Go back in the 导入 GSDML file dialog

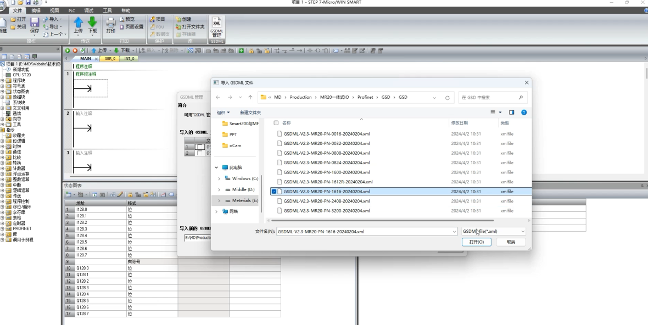(x=218, y=98)
